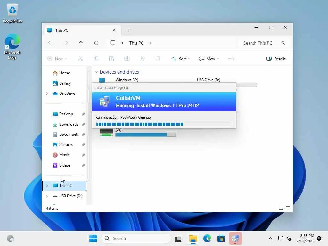
Task: Collapse Devices and drives group
Action: [x=96, y=72]
